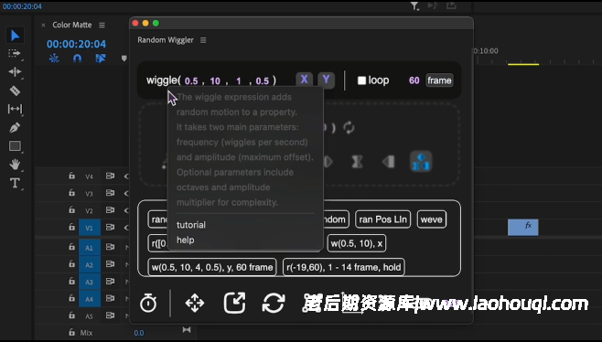
Task: Enable the loop checkbox
Action: click(x=361, y=80)
